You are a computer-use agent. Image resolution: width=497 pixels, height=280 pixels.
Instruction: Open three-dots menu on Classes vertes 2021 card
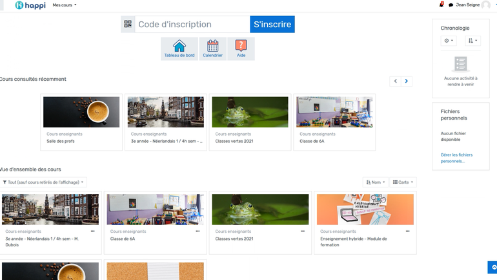click(x=303, y=231)
